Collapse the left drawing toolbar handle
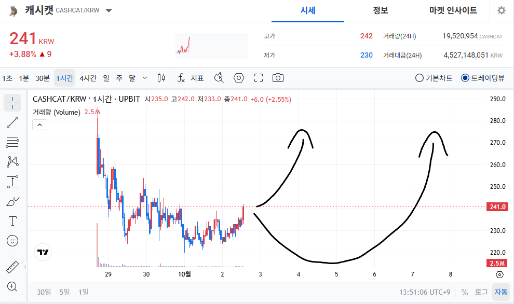 point(25,267)
